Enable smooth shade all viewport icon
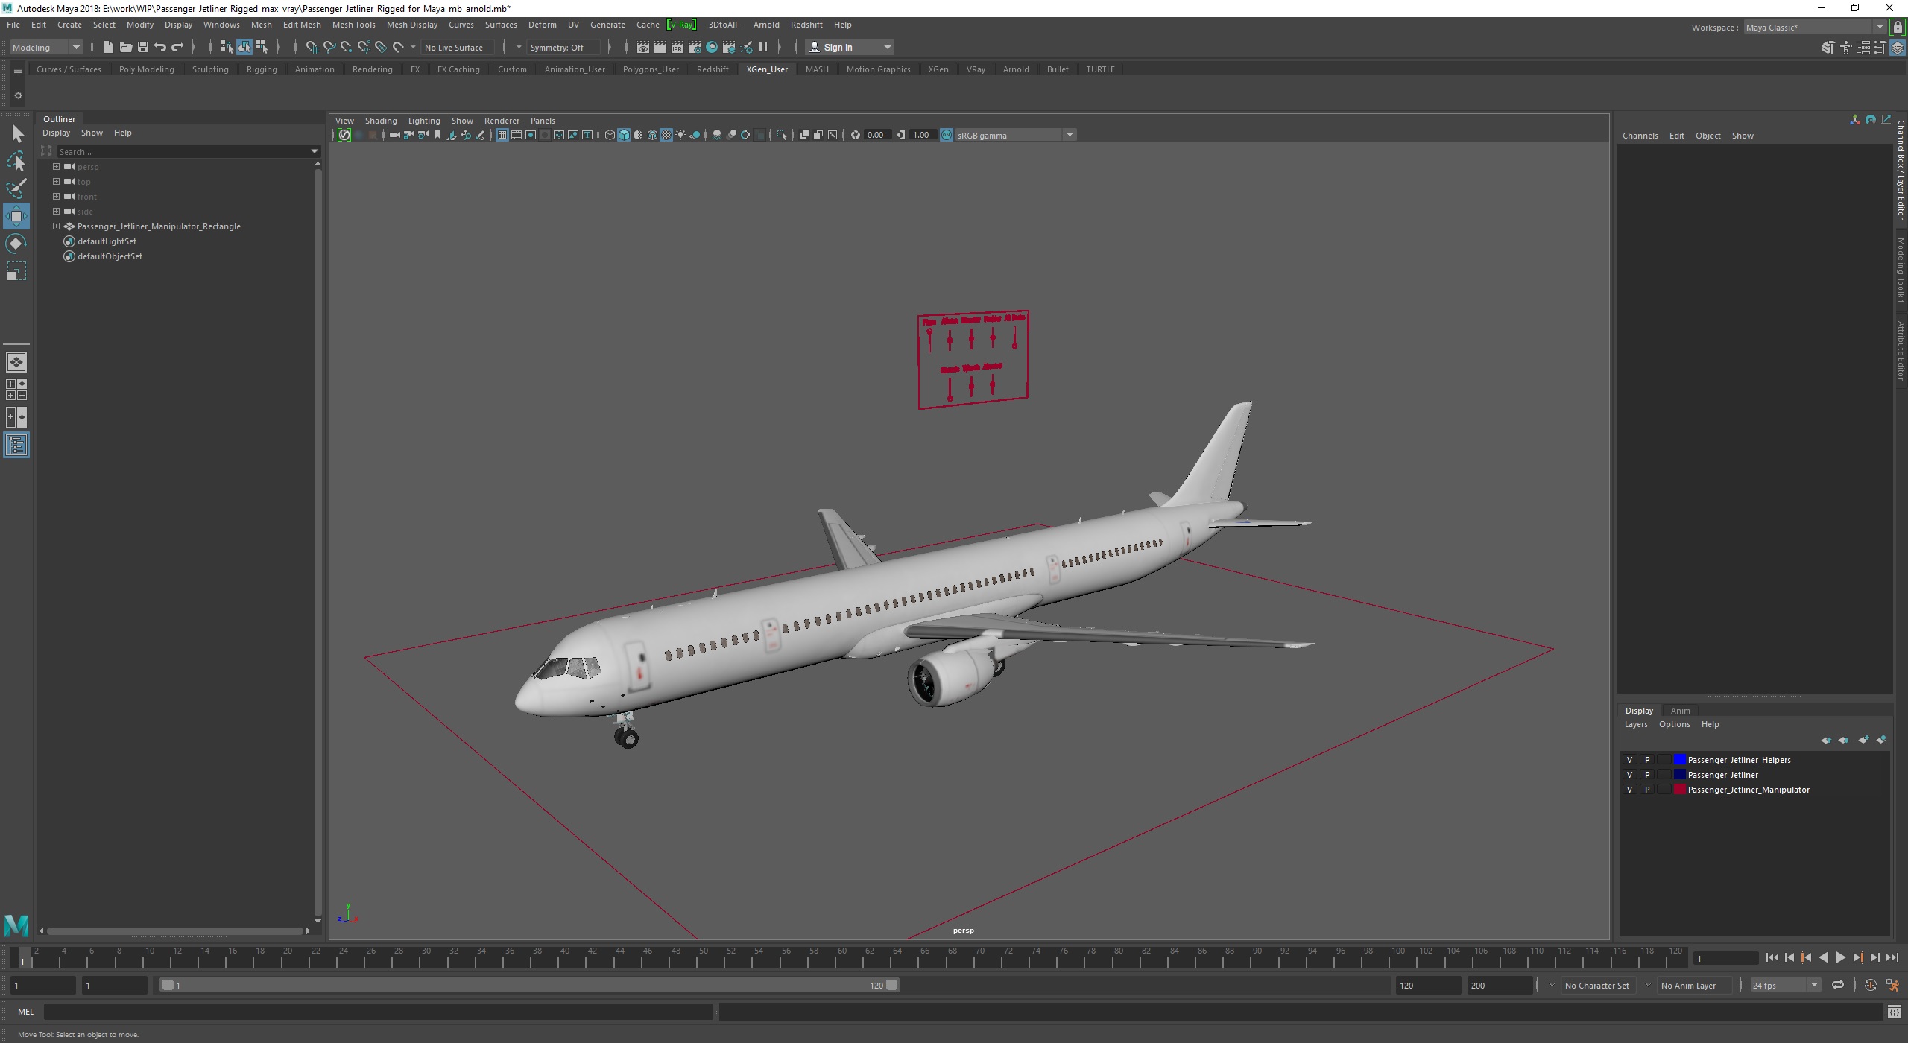This screenshot has width=1908, height=1043. (624, 135)
